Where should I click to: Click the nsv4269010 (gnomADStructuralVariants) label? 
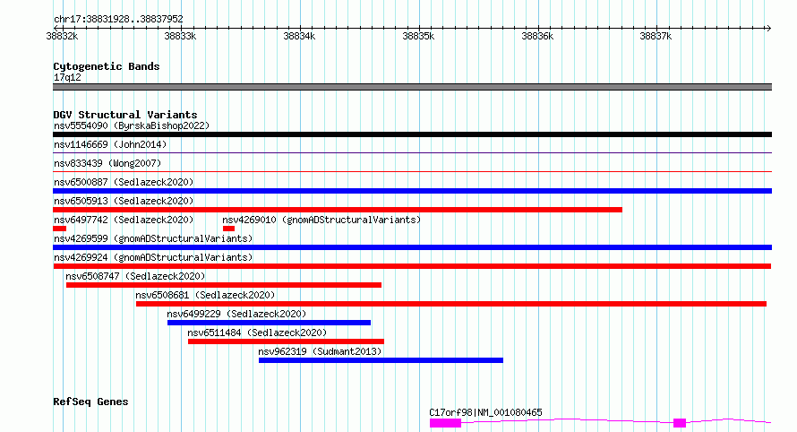point(321,220)
